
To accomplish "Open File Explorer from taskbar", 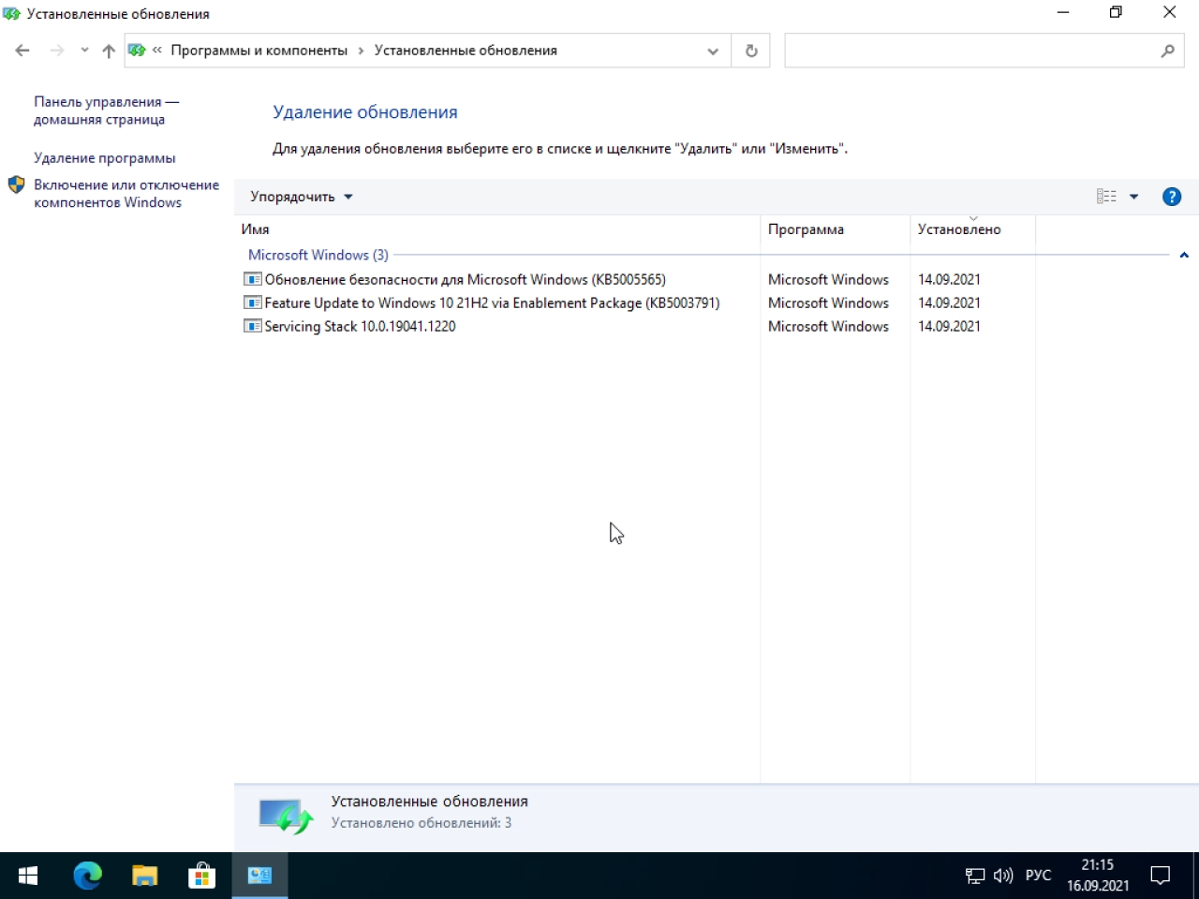I will click(x=145, y=876).
